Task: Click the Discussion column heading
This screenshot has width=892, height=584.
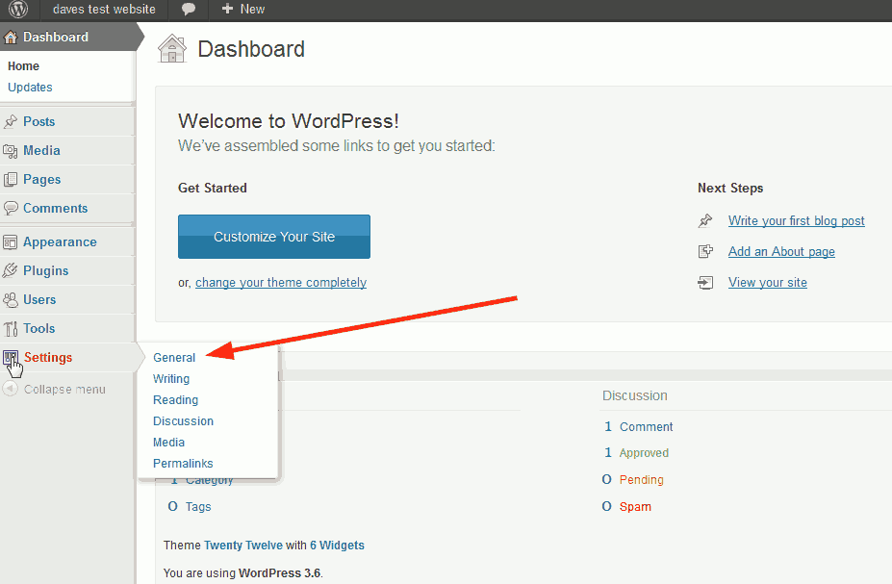Action: coord(635,395)
